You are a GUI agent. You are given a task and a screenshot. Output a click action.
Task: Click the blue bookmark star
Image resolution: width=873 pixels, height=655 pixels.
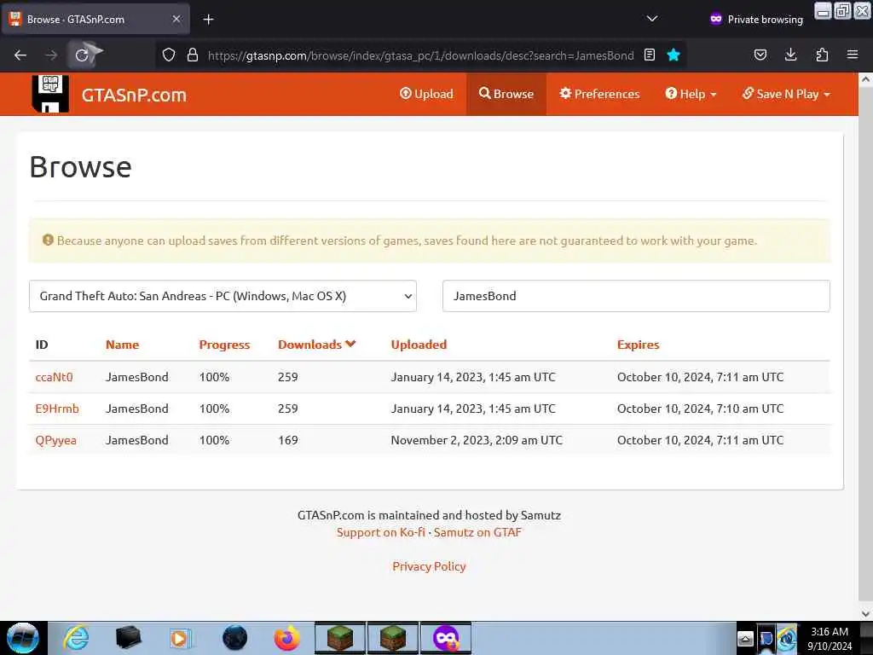[674, 55]
